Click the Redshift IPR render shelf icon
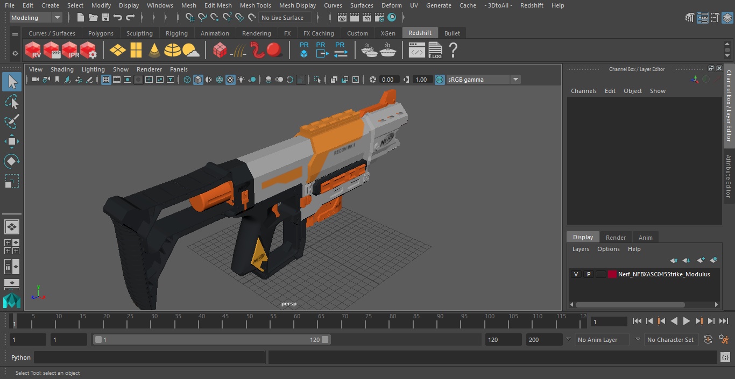The height and width of the screenshot is (379, 735). tap(70, 51)
